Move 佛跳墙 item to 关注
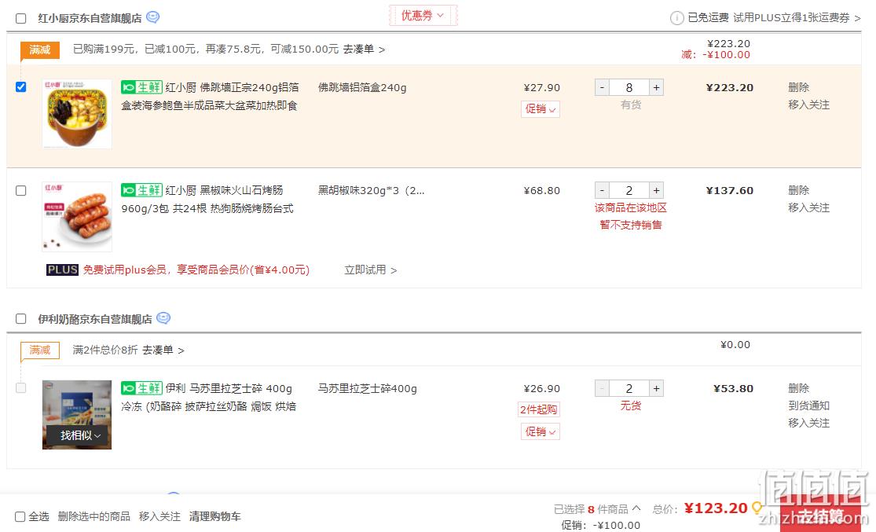 [808, 105]
